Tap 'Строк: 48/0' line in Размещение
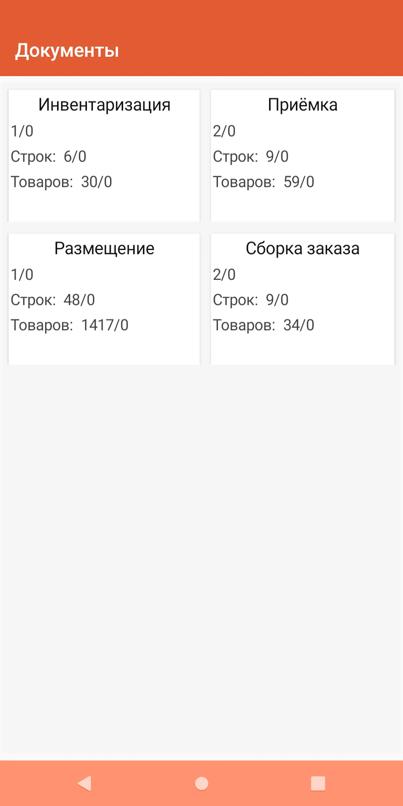Image resolution: width=403 pixels, height=806 pixels. coord(53,300)
